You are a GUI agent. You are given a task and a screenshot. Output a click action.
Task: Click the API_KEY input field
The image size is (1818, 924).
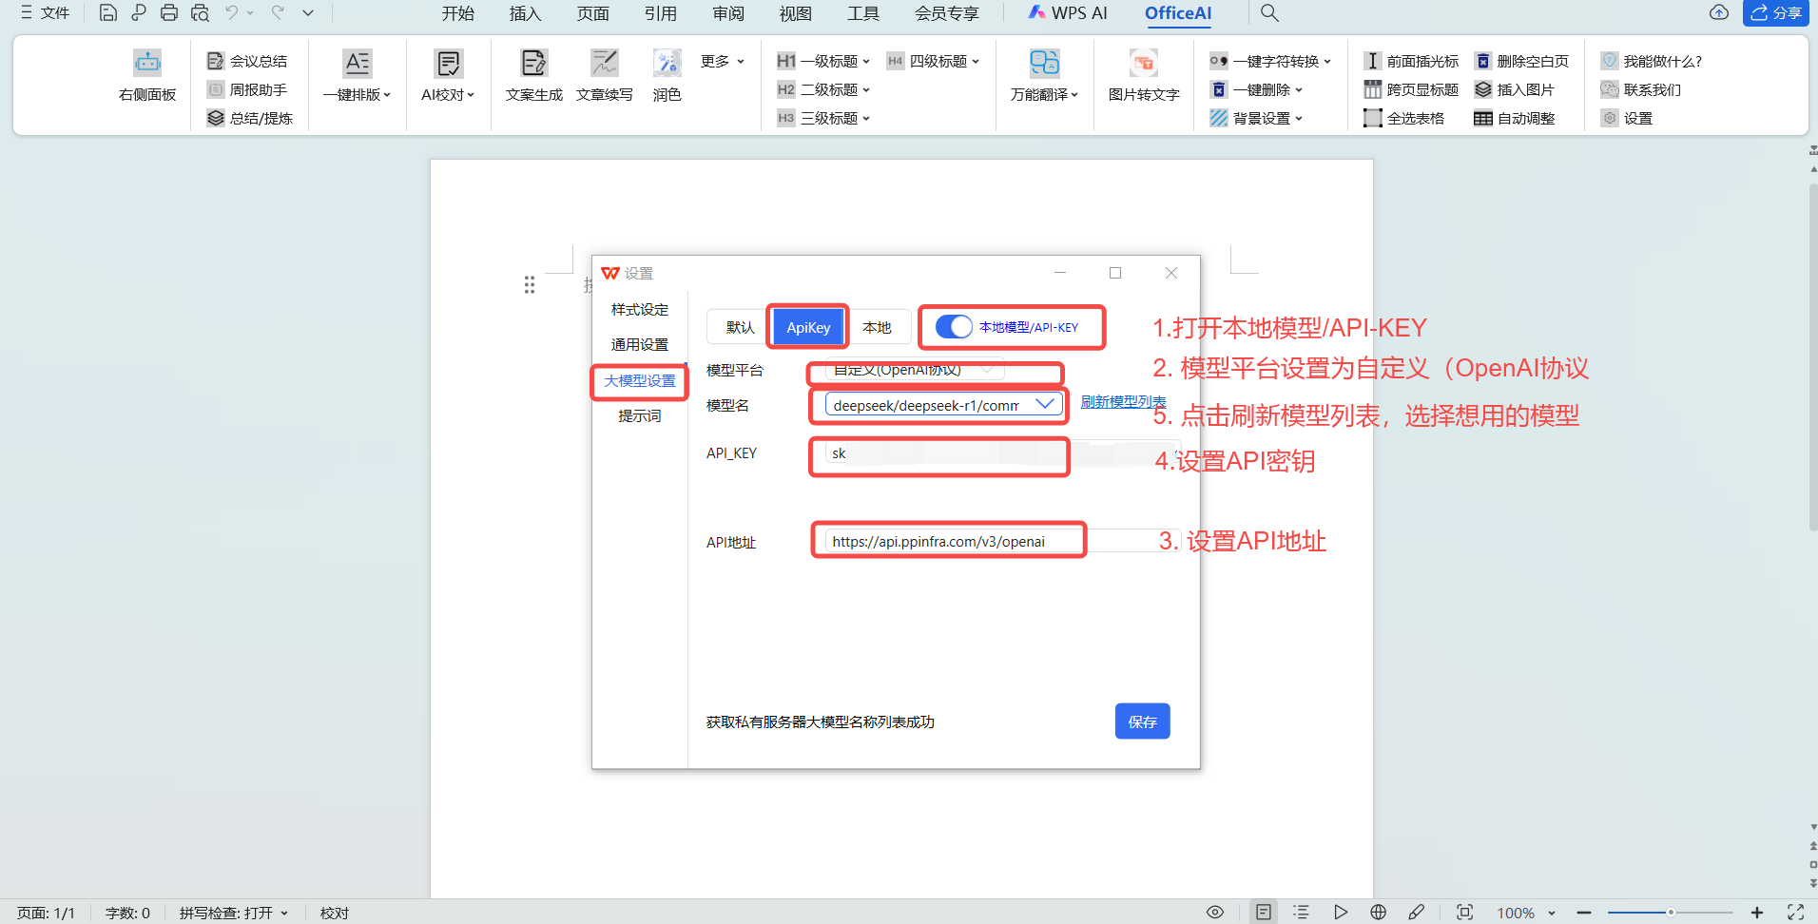1002,453
